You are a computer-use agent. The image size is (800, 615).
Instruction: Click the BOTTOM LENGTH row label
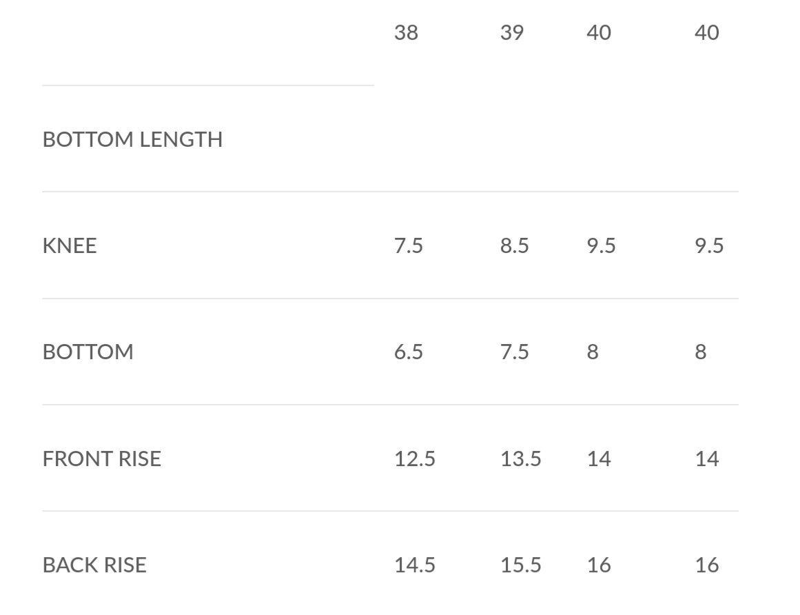click(x=132, y=139)
